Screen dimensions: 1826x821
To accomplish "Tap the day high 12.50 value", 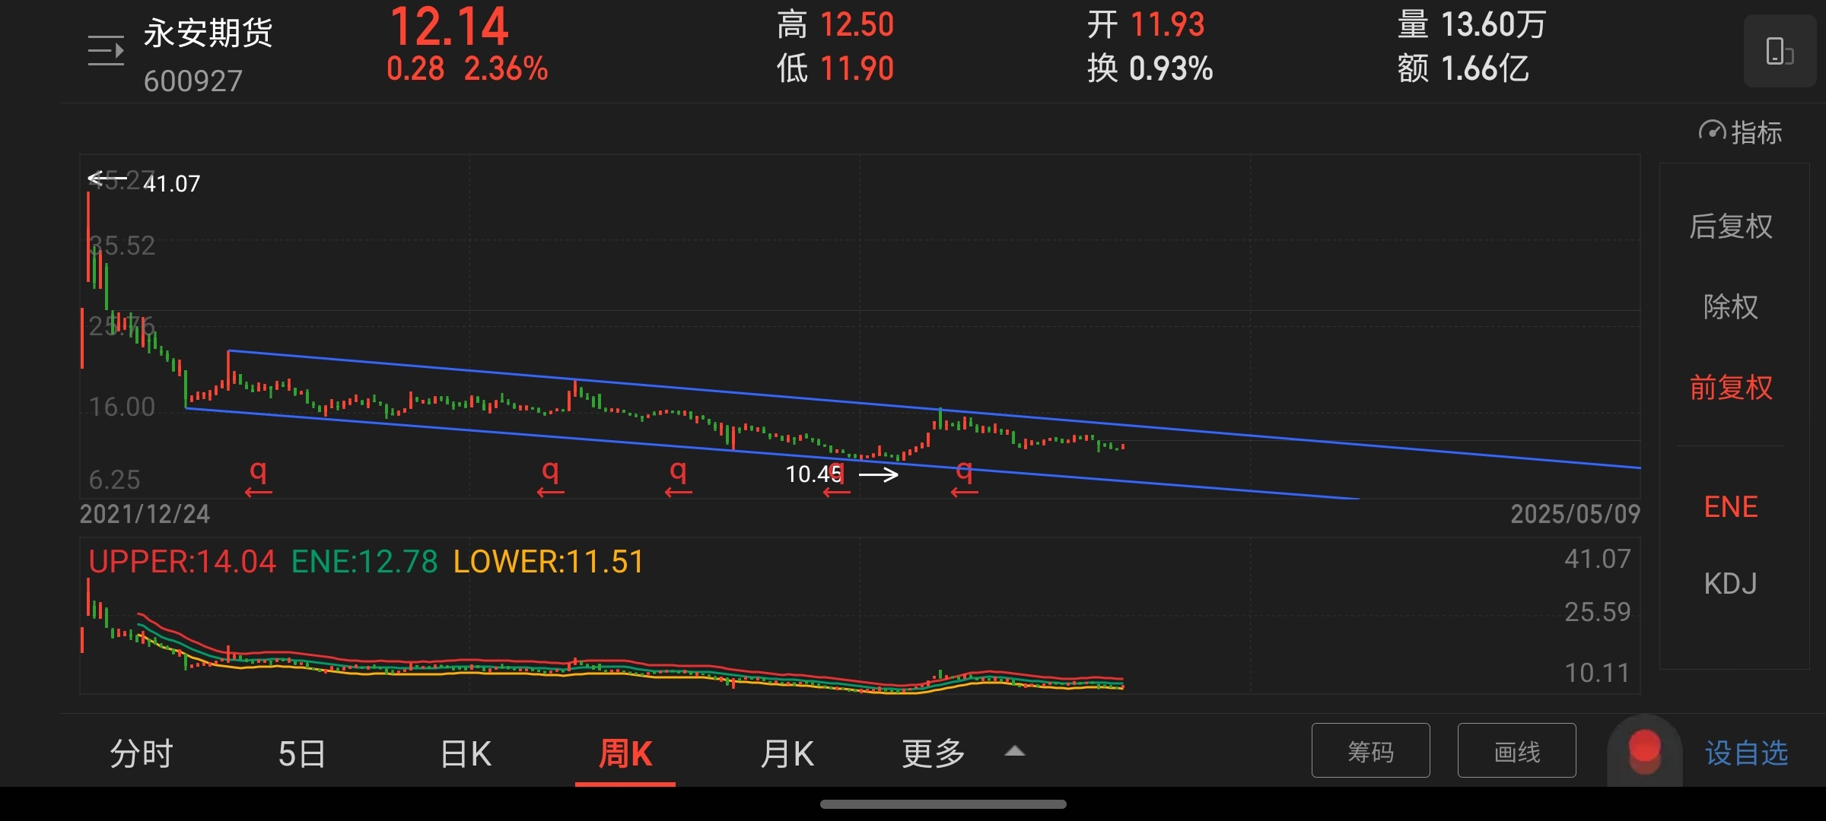I will 857,25.
